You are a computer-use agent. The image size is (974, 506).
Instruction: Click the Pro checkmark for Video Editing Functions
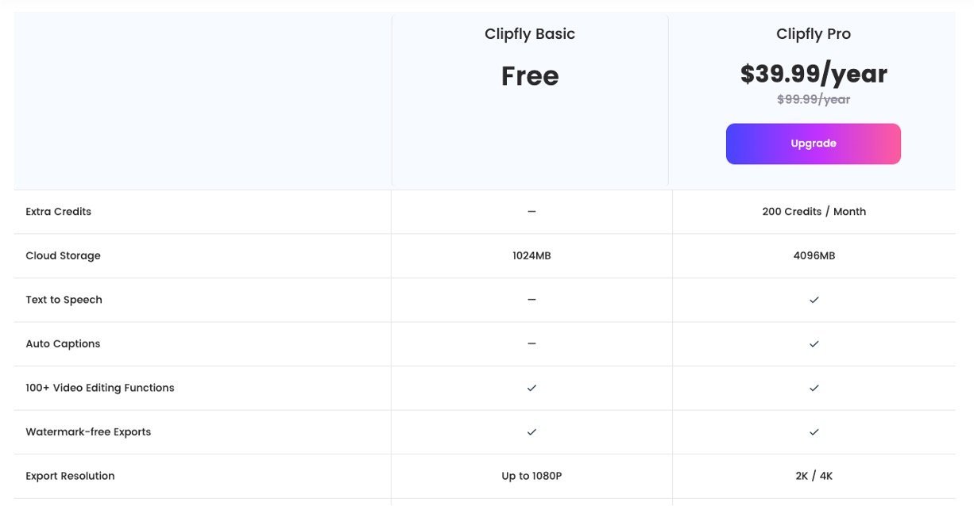pyautogui.click(x=814, y=388)
